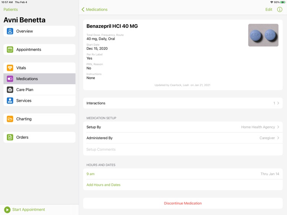Open the Overview section
287x215 pixels.
click(x=39, y=31)
